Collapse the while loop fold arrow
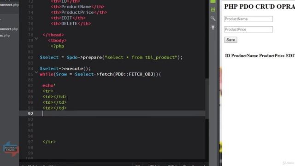Image resolution: width=295 pixels, height=166 pixels. [x=36, y=72]
